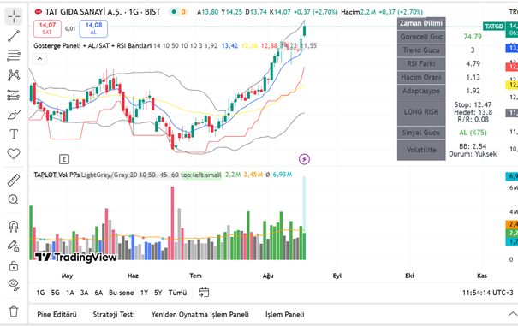This screenshot has width=518, height=326.
Task: Click the trash remove objects icon
Action: [x=14, y=311]
